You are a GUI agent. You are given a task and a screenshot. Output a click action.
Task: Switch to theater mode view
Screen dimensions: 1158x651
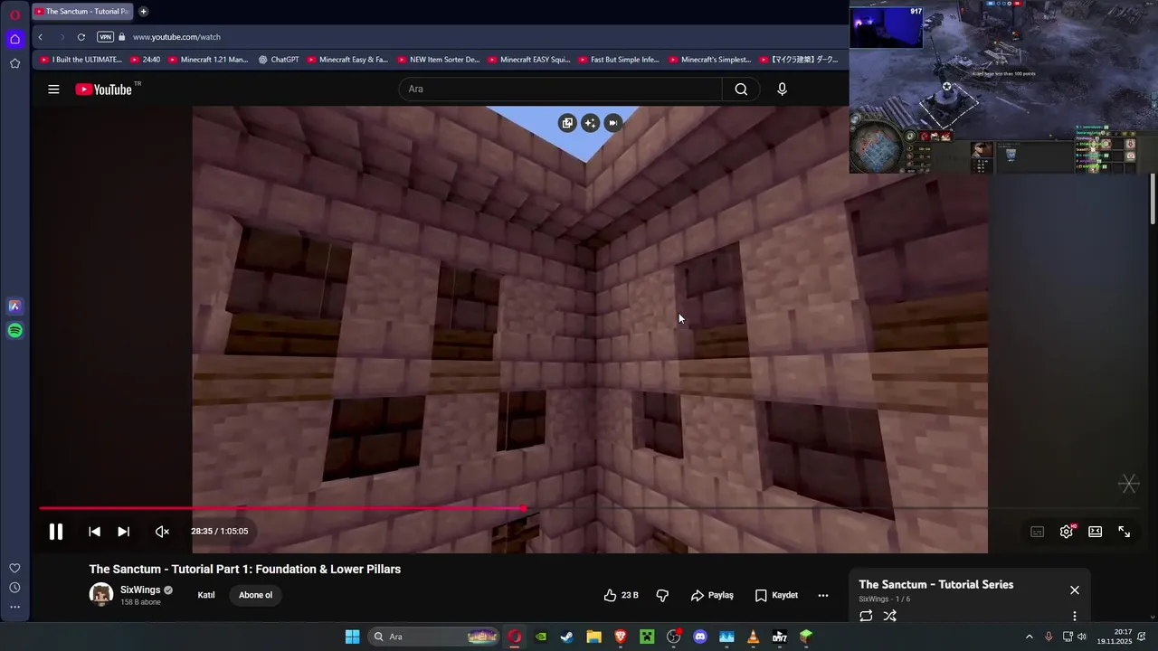[1096, 532]
